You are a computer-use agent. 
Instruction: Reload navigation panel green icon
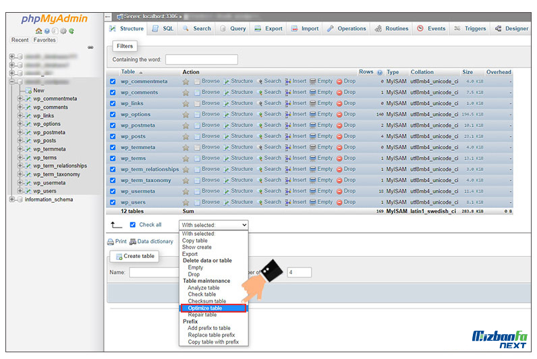click(x=72, y=31)
